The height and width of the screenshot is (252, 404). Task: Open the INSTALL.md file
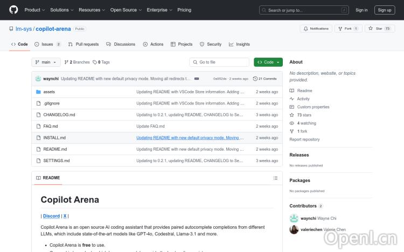click(54, 138)
